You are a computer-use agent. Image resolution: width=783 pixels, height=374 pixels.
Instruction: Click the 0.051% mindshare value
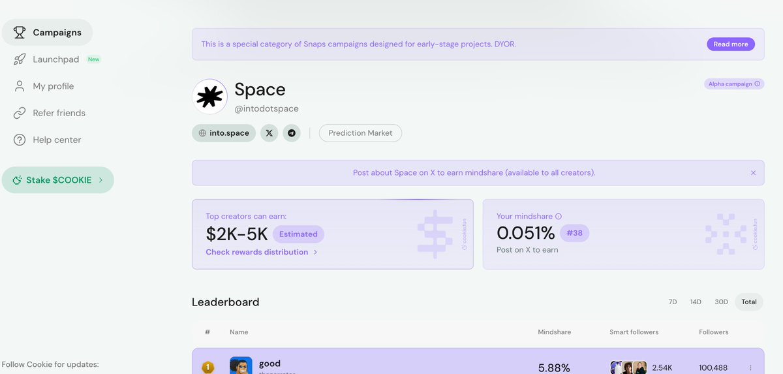click(525, 233)
